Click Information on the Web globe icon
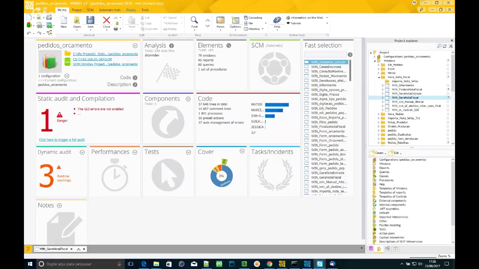 click(x=288, y=18)
